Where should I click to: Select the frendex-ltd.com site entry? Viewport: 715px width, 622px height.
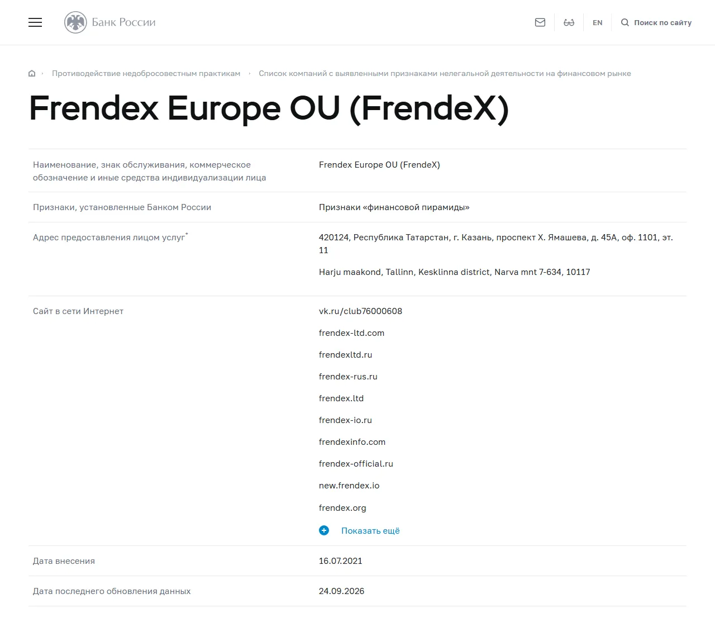[x=351, y=333]
